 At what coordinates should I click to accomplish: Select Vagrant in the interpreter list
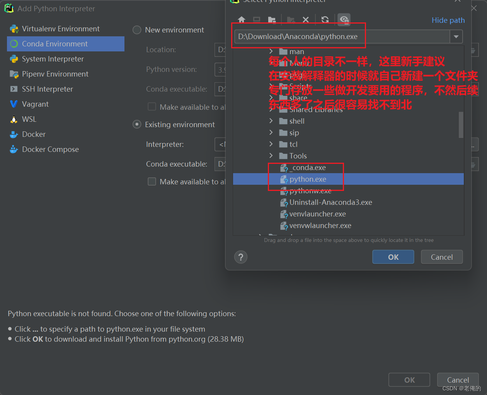[x=66, y=104]
